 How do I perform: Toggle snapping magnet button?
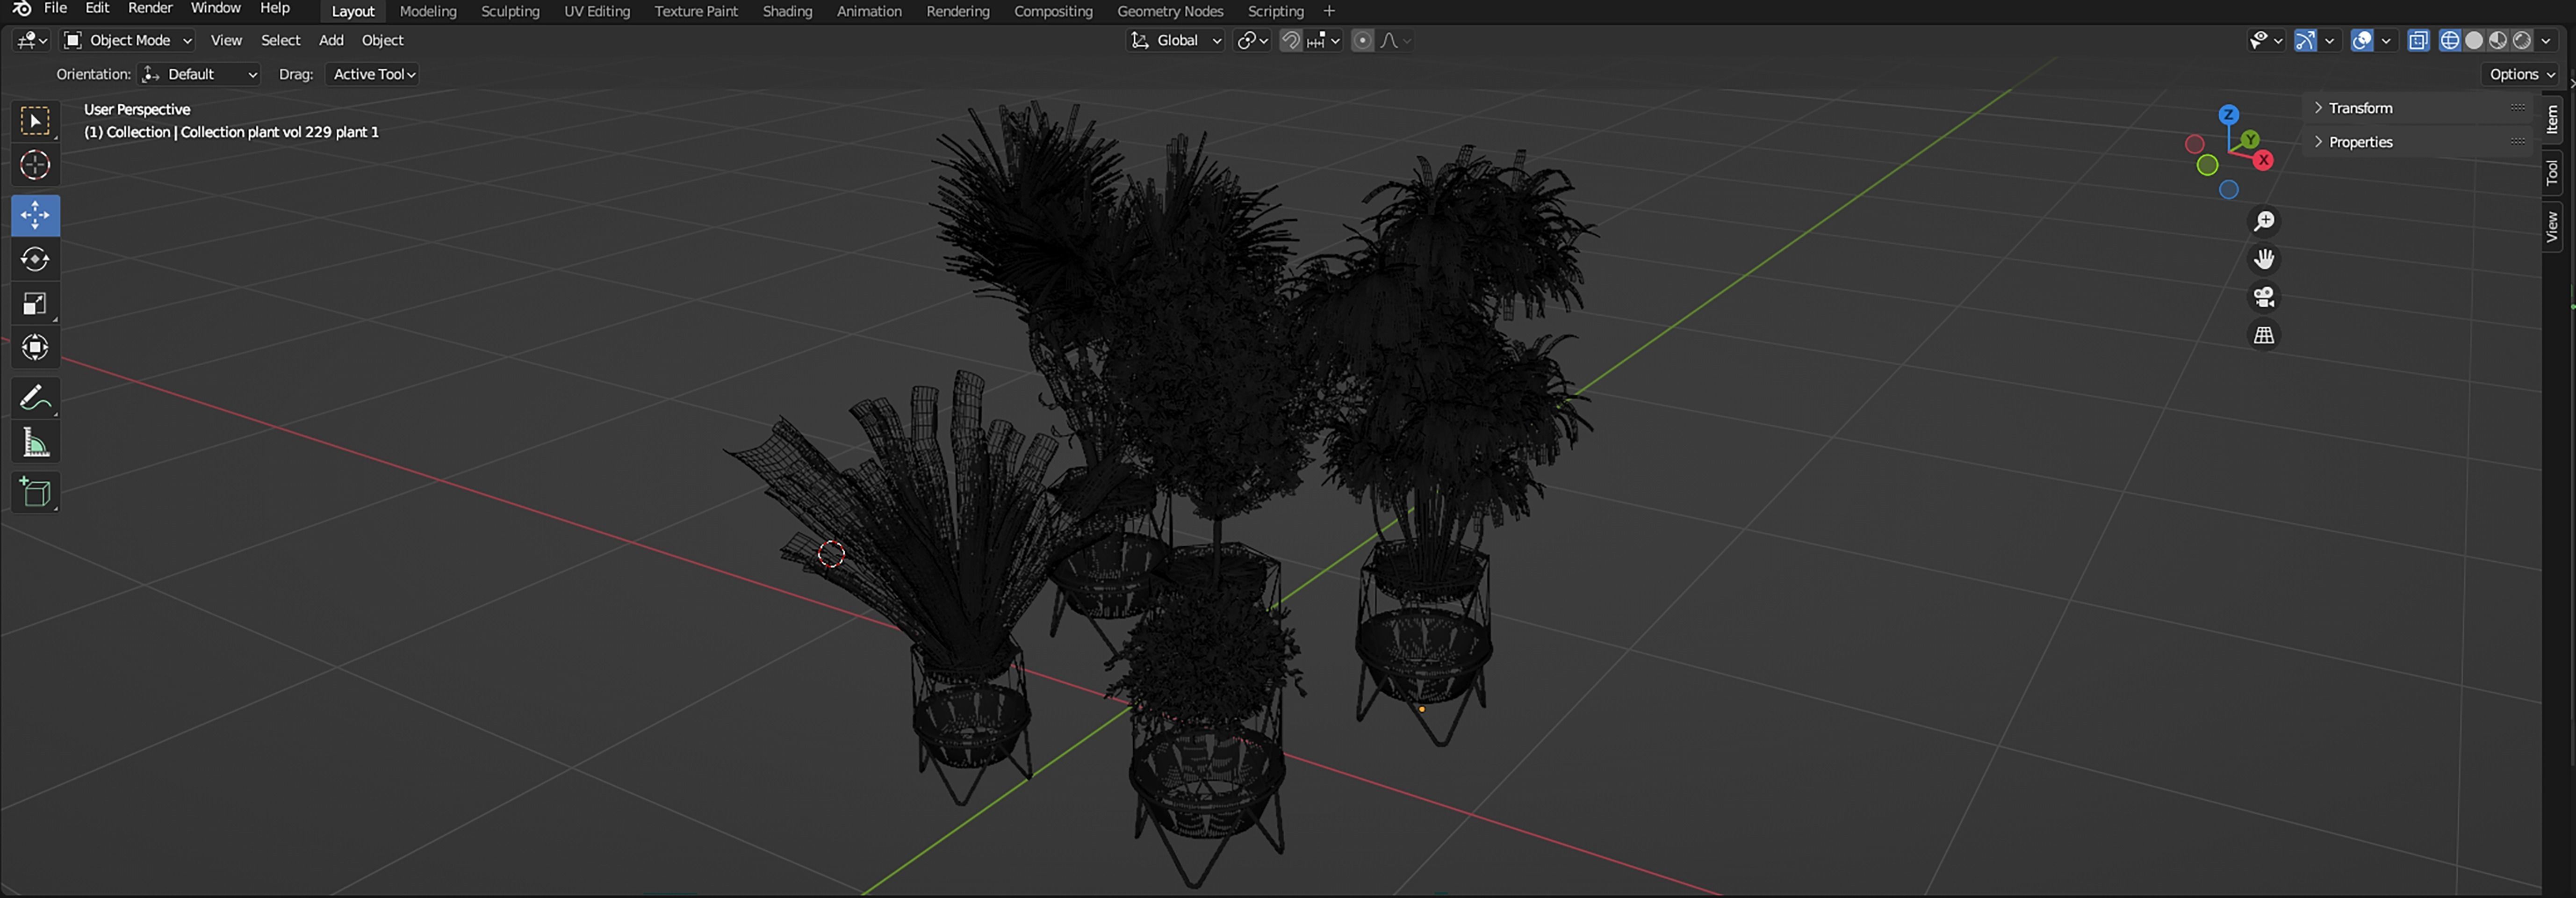pyautogui.click(x=1291, y=40)
